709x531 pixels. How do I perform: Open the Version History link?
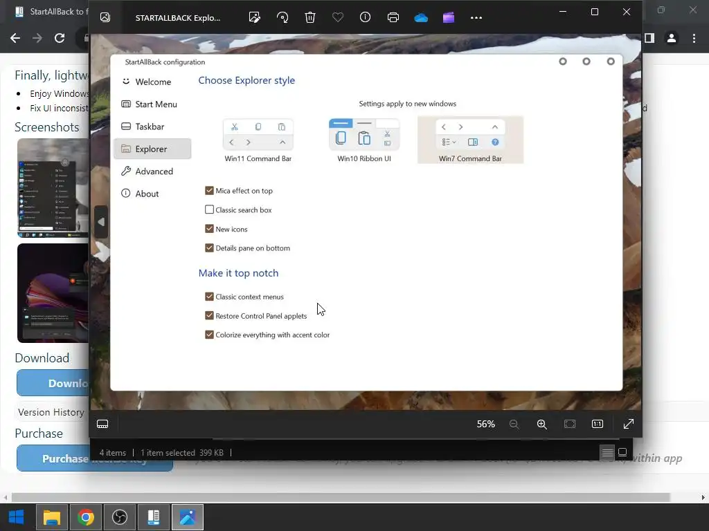51,412
